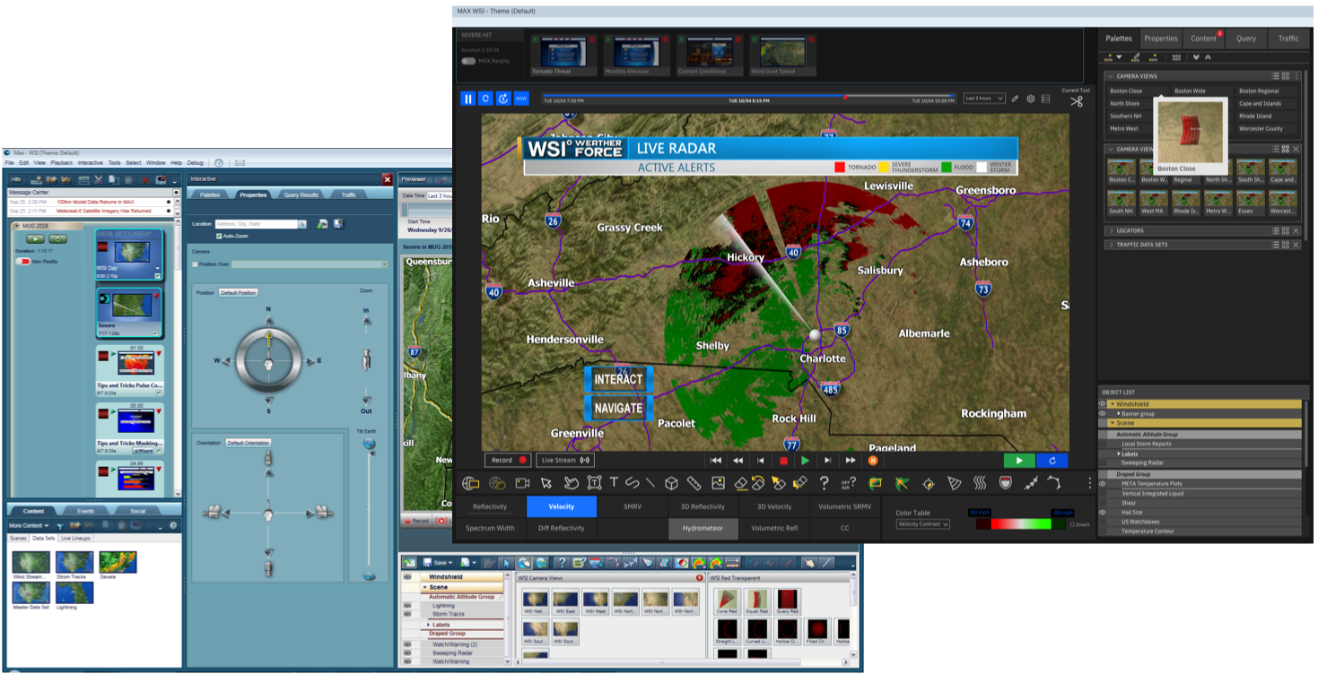This screenshot has width=1318, height=674.
Task: Select the Text tool in the drawing toolbar
Action: tap(615, 483)
